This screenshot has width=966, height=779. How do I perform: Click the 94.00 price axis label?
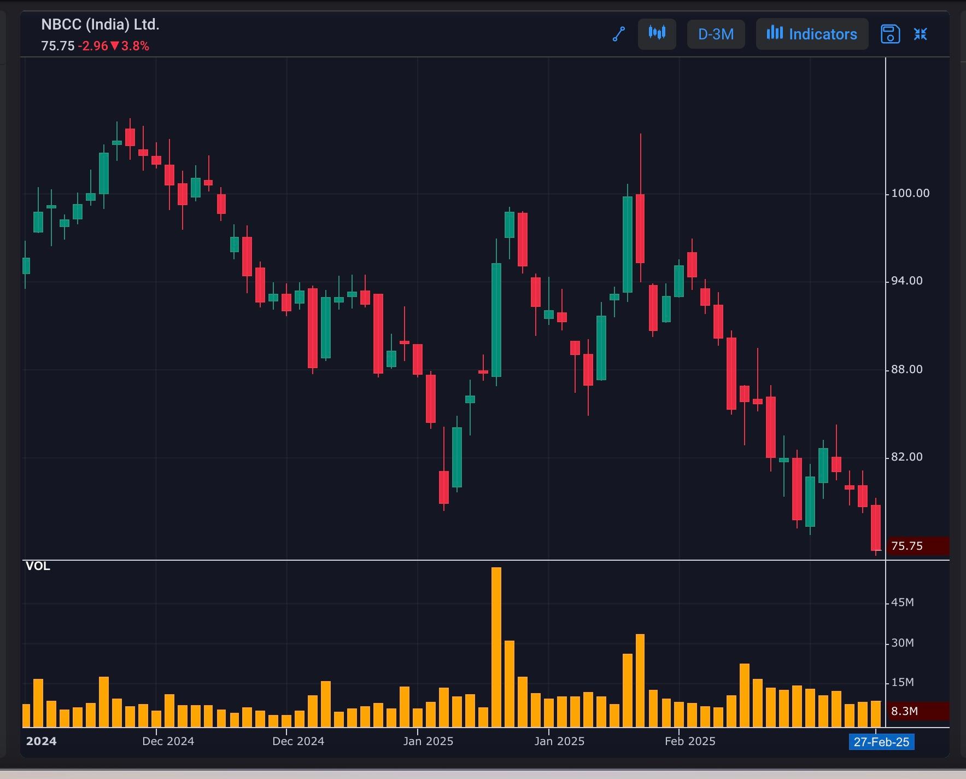point(907,281)
